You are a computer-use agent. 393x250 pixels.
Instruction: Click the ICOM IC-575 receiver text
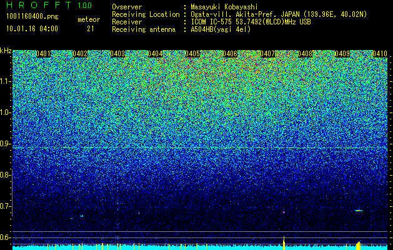pos(251,22)
